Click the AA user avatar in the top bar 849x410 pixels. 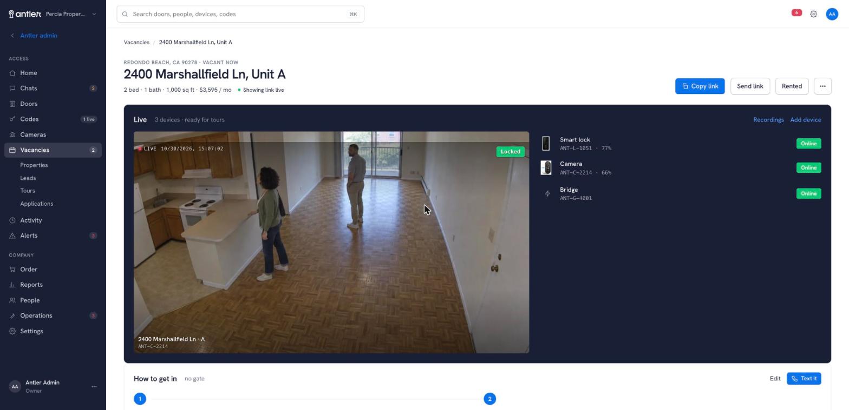(x=832, y=14)
